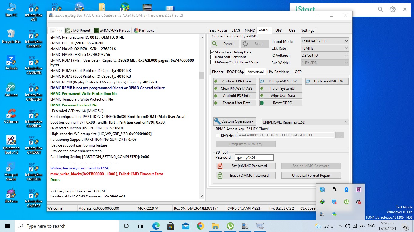Click Universal Format Repair button
Viewport: 414px width, 232px height.
(x=311, y=176)
